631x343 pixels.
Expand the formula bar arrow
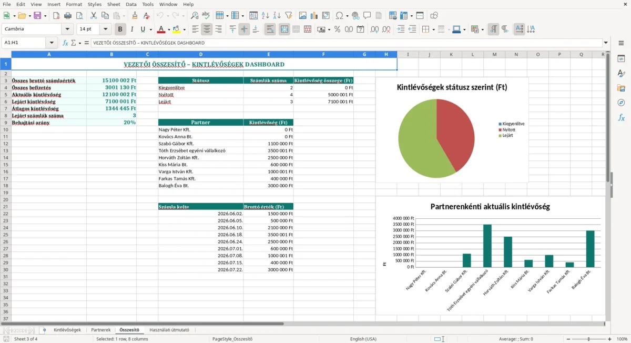point(606,43)
